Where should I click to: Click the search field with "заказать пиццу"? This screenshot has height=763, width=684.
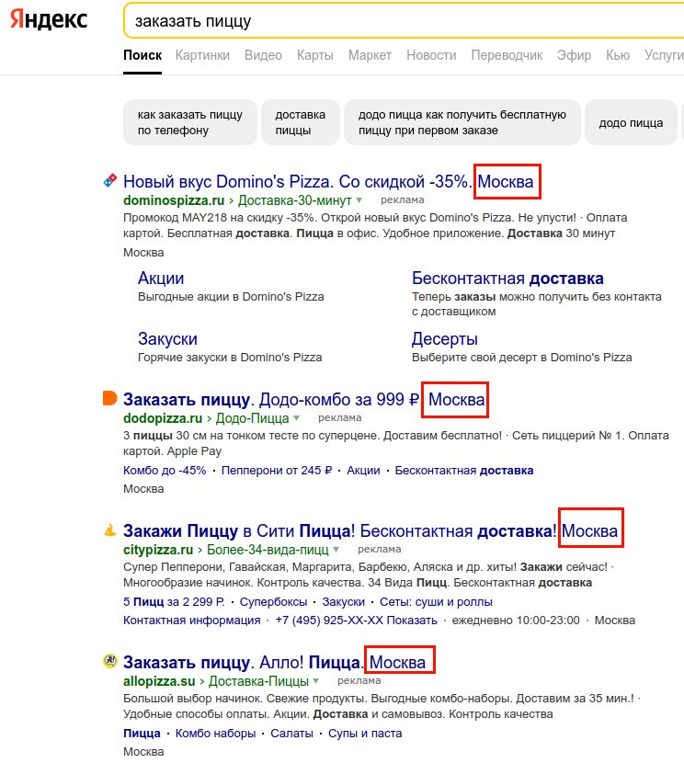coord(395,20)
